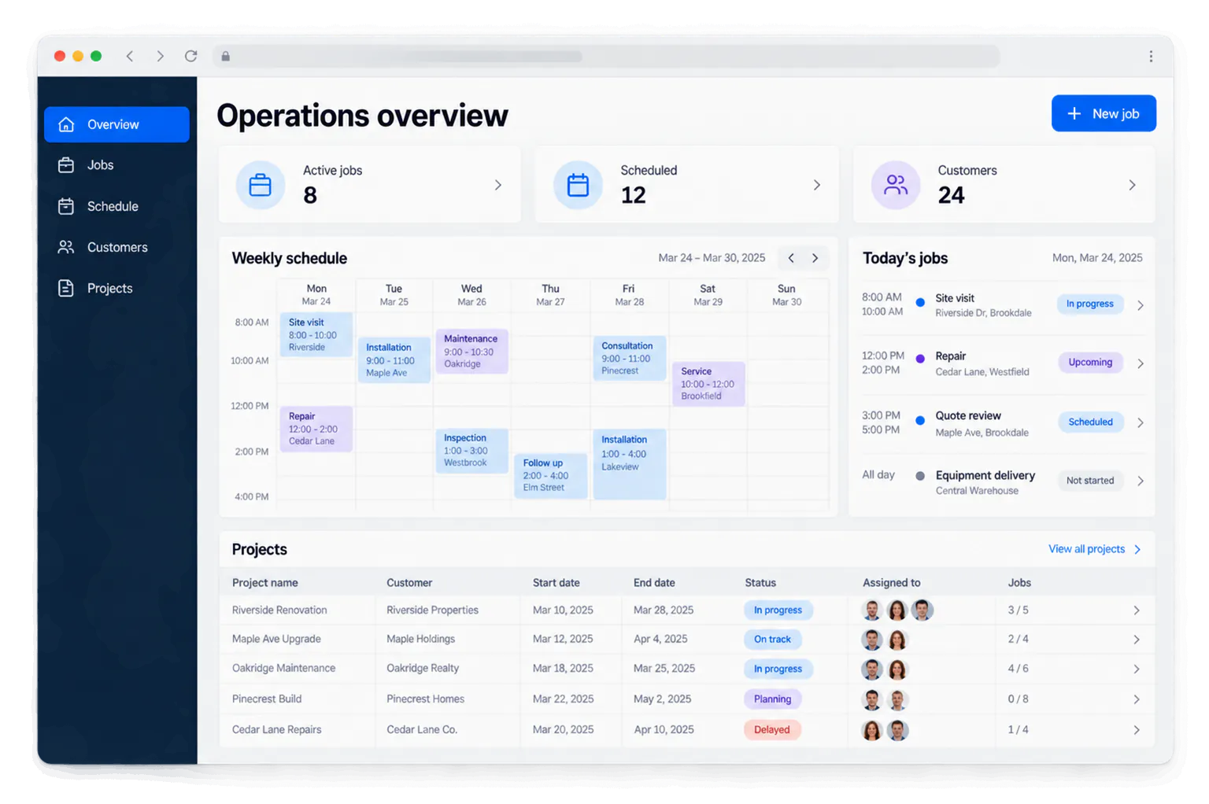Open the Monday Site visit calendar event
Viewport: 1209px width, 804px height.
tap(316, 334)
